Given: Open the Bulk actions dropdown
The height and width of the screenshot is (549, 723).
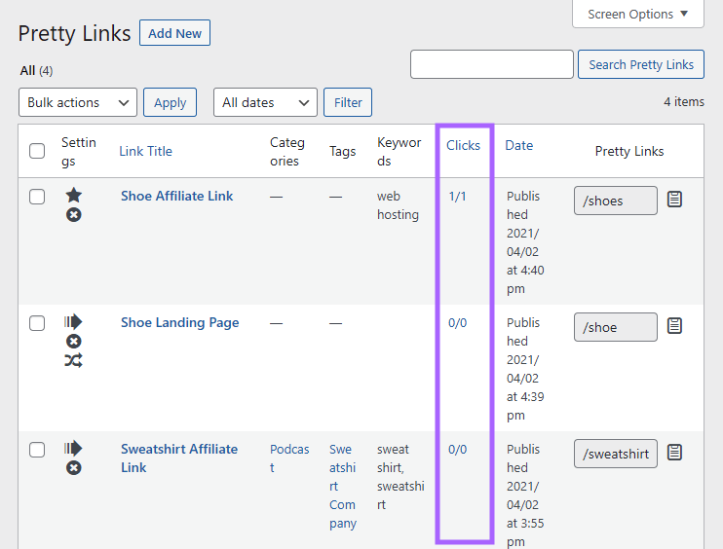Looking at the screenshot, I should (x=78, y=102).
